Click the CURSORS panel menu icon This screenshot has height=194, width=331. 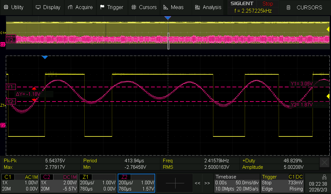tap(288, 8)
